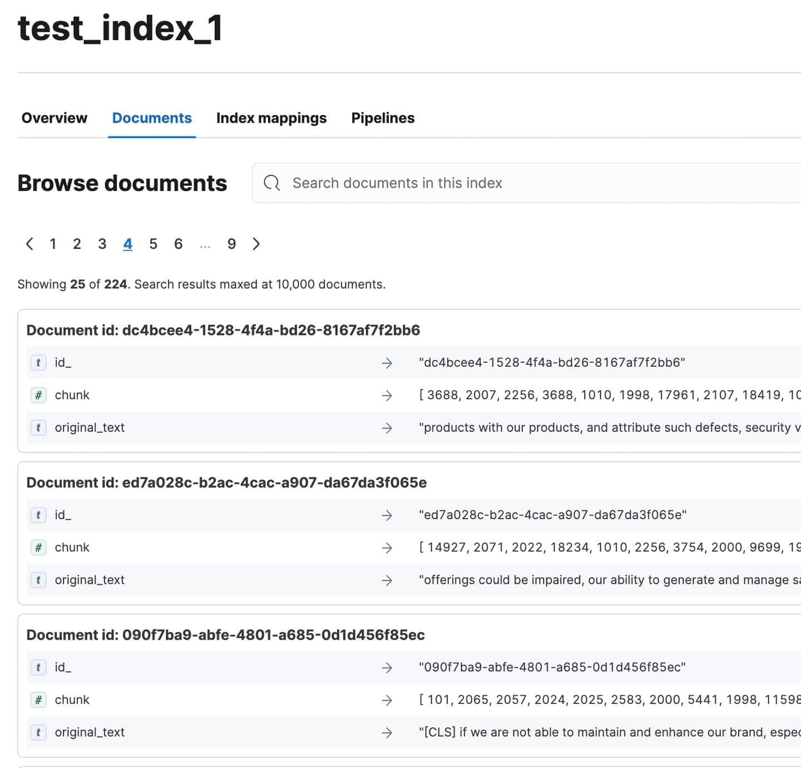The width and height of the screenshot is (801, 768).
Task: Open the Pipelines tab
Action: coord(383,117)
